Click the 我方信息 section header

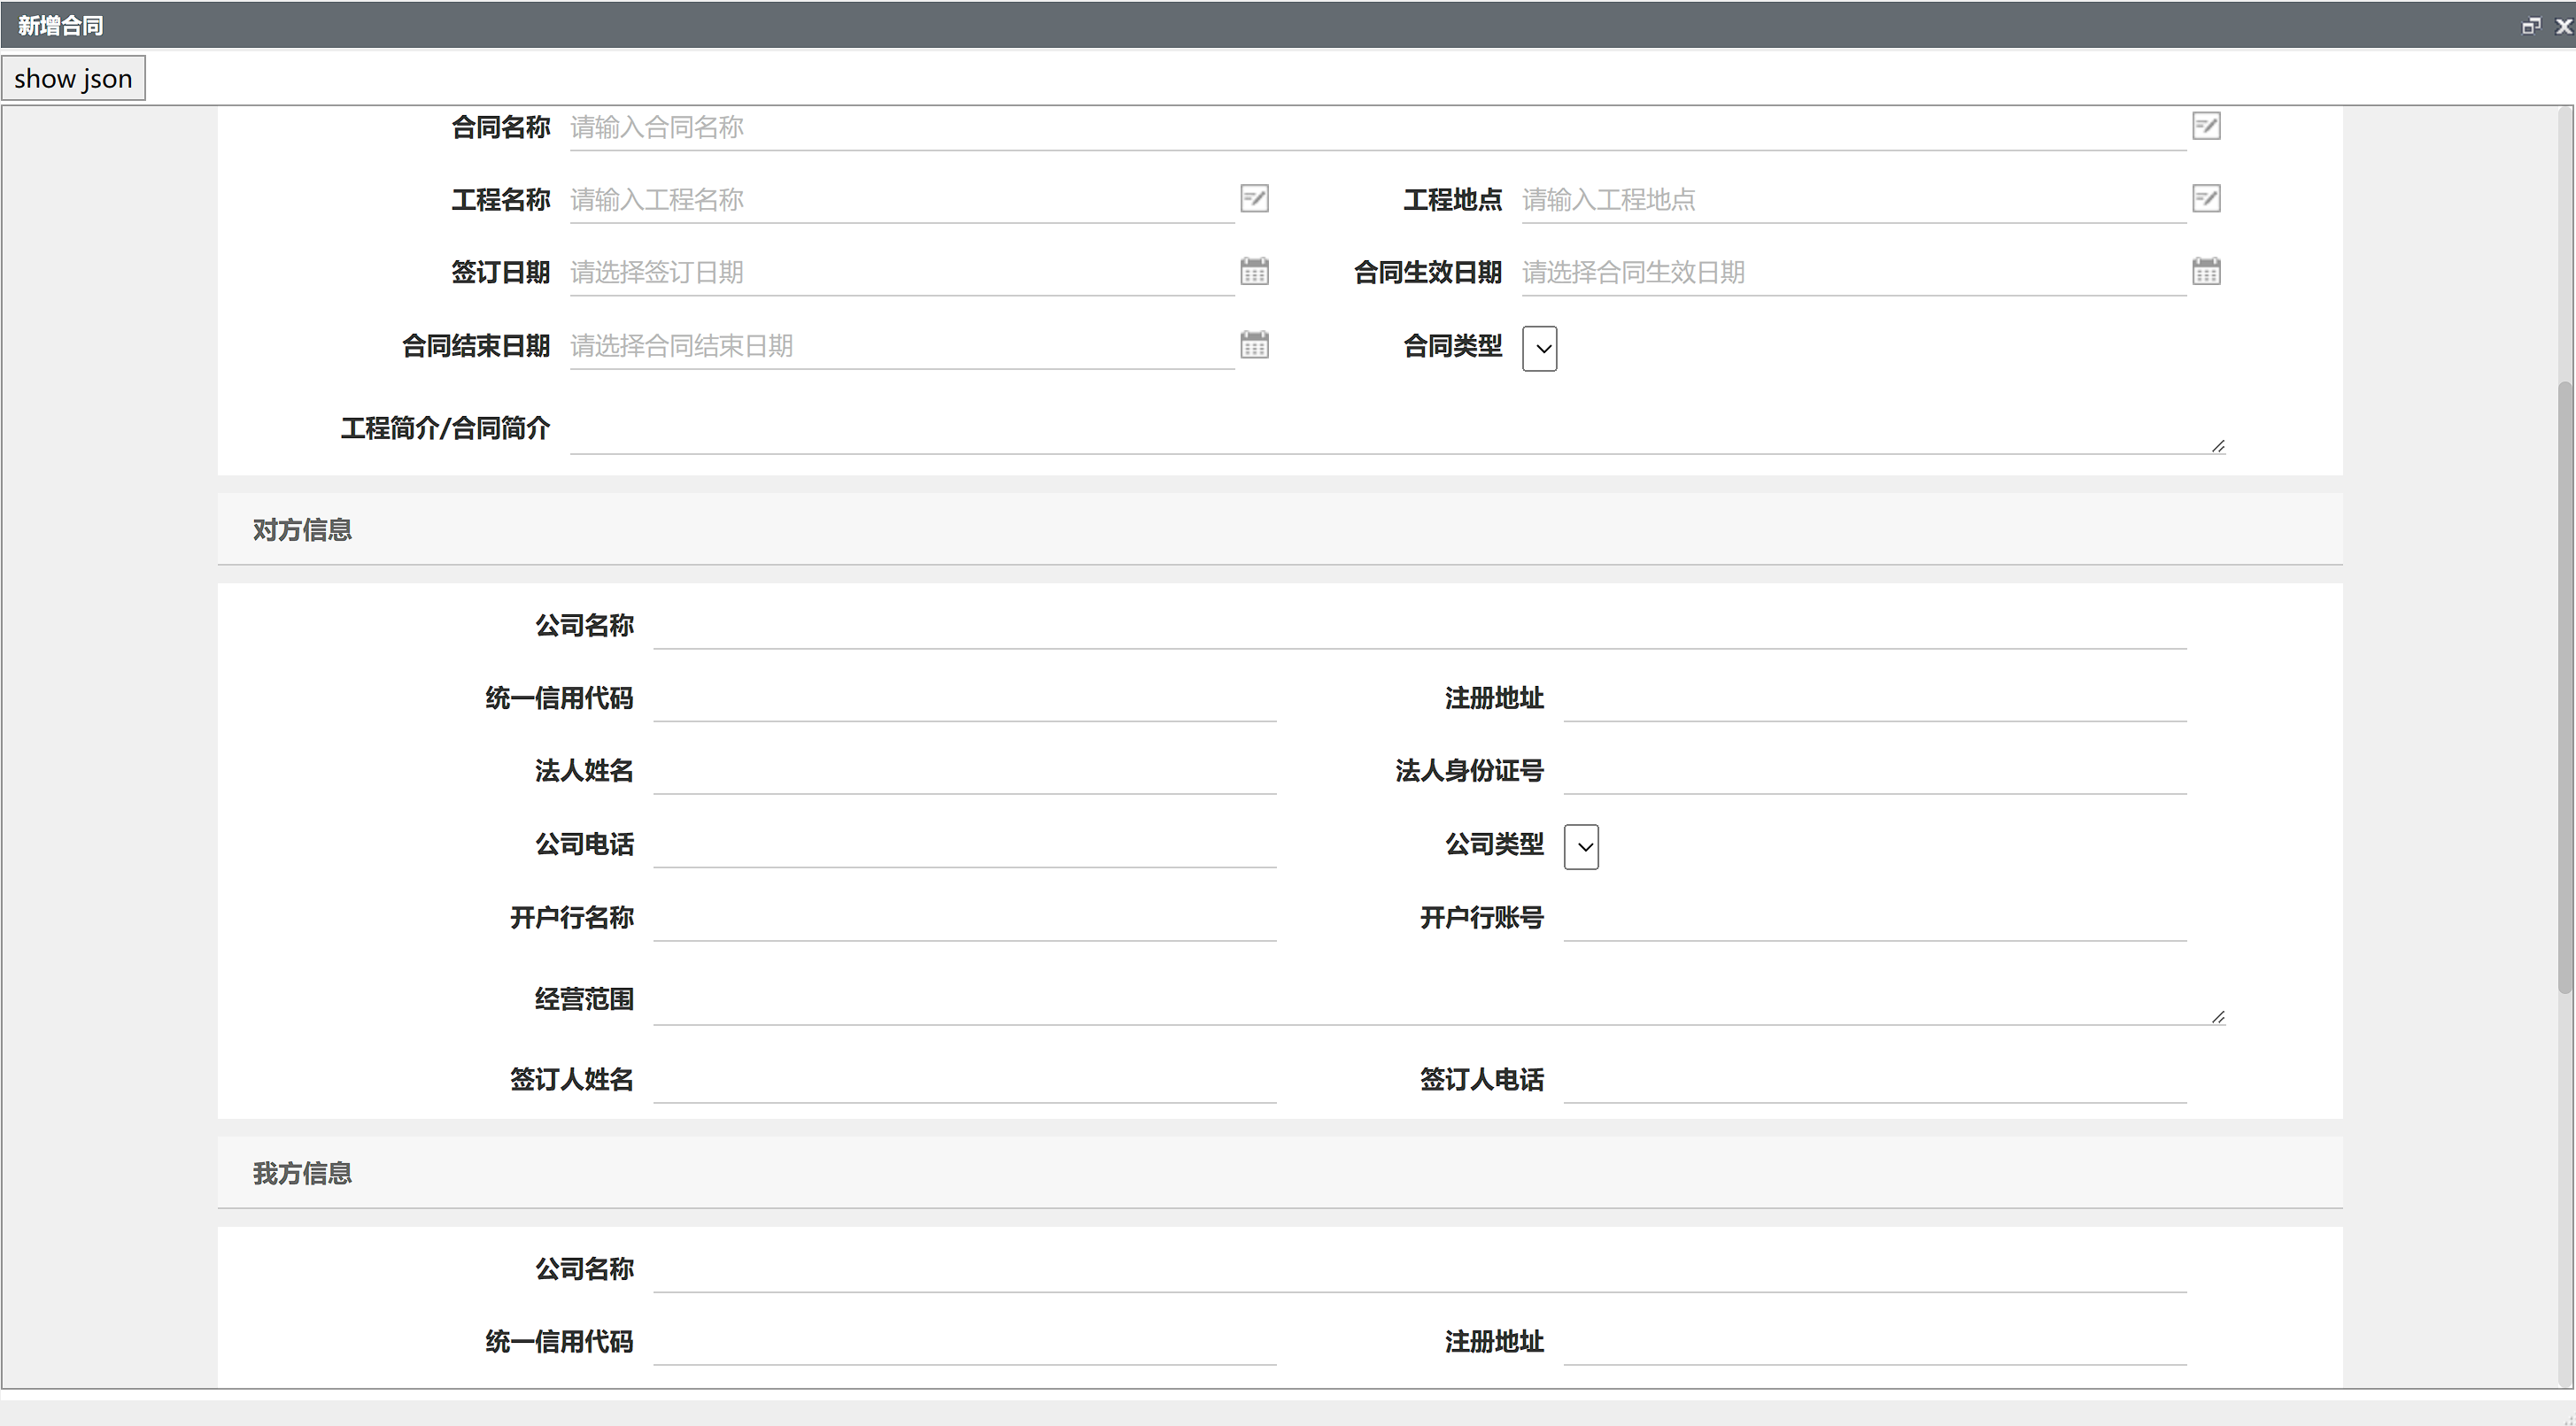click(x=302, y=1173)
